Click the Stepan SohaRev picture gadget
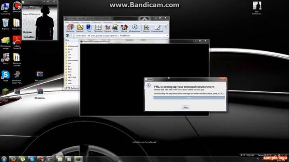Screen dimensions: 289x162 click(x=40, y=22)
